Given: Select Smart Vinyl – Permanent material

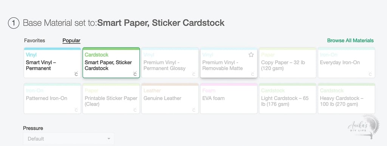Looking at the screenshot, I should 52,63.
